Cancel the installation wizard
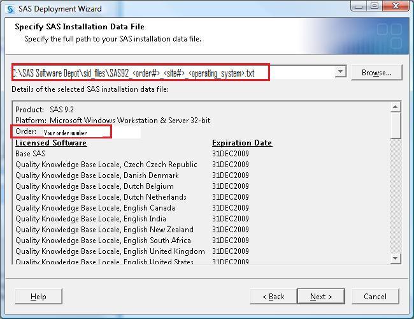Viewport: 414px width, 319px height. tap(375, 296)
